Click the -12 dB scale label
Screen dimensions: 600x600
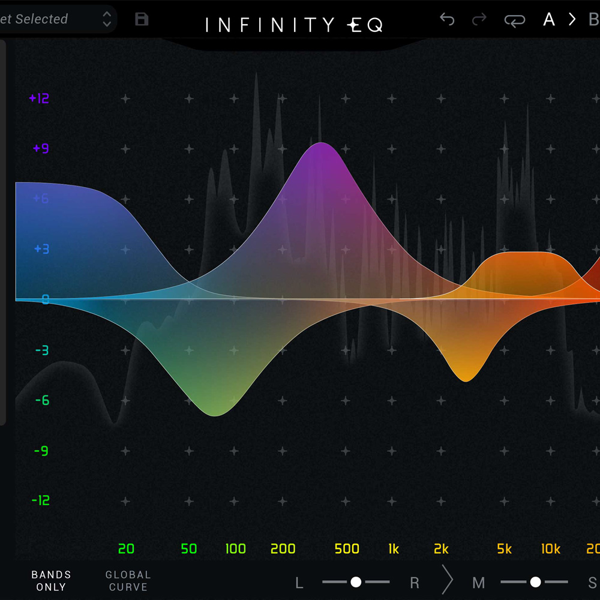pyautogui.click(x=41, y=500)
